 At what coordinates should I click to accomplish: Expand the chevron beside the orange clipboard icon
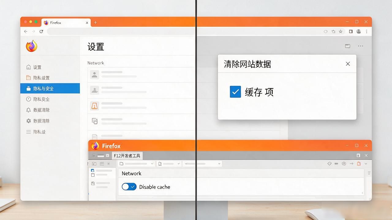coord(366,164)
